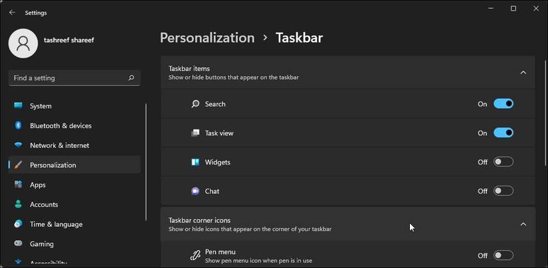Open the Accounts settings category
This screenshot has width=548, height=268.
74,204
